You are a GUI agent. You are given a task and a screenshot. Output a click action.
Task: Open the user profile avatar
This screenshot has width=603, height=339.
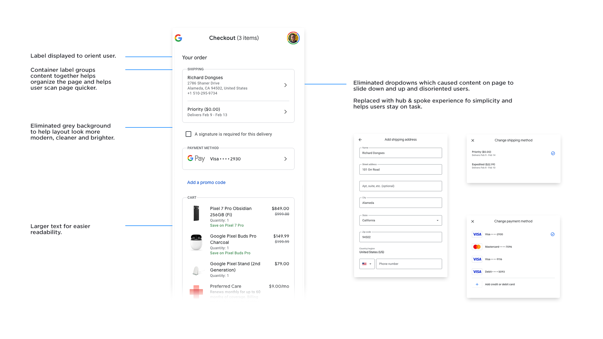point(293,38)
